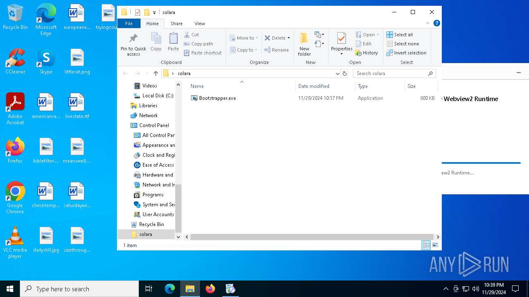Click Pin to Quick access icon
The width and height of the screenshot is (529, 297).
(133, 45)
